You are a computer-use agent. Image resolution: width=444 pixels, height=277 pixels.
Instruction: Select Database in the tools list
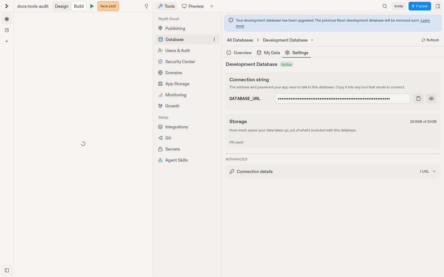(x=187, y=39)
